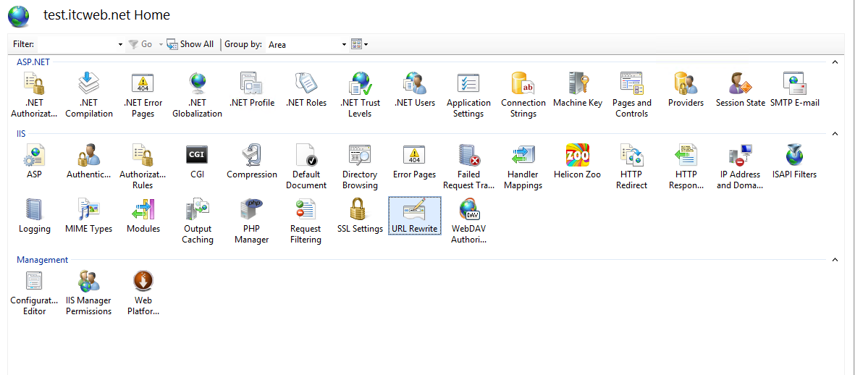Open HTTP Redirect feature
This screenshot has width=855, height=375.
(x=631, y=167)
